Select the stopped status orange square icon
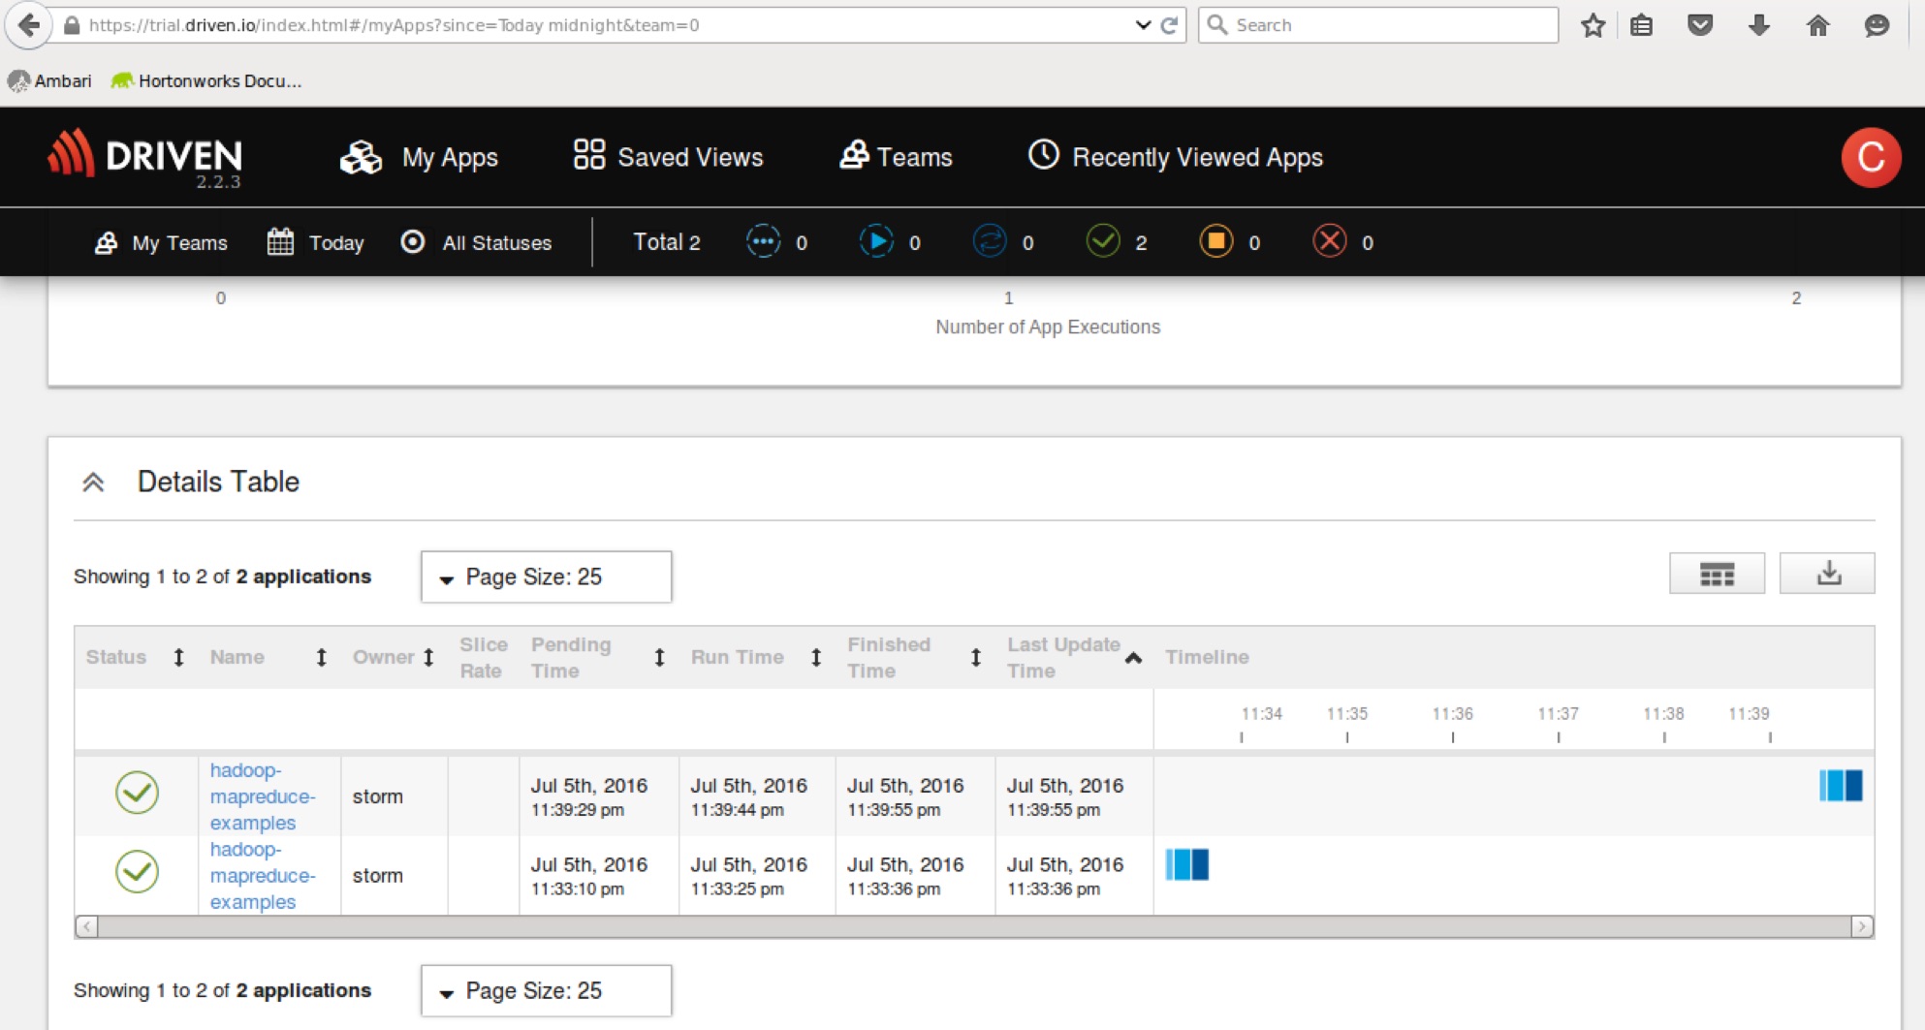 point(1216,242)
